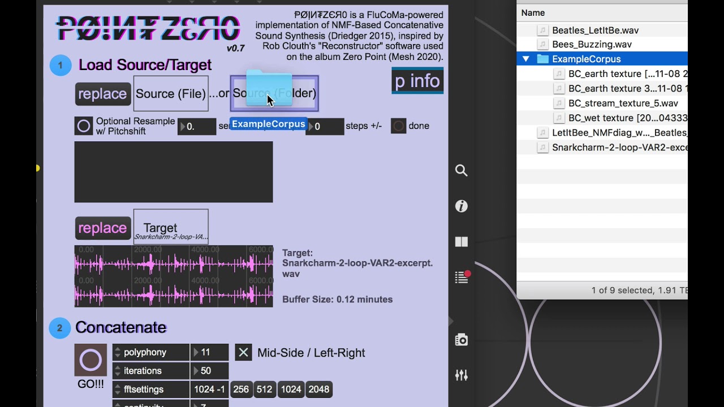Open the info inspector icon in sidebar

(462, 206)
